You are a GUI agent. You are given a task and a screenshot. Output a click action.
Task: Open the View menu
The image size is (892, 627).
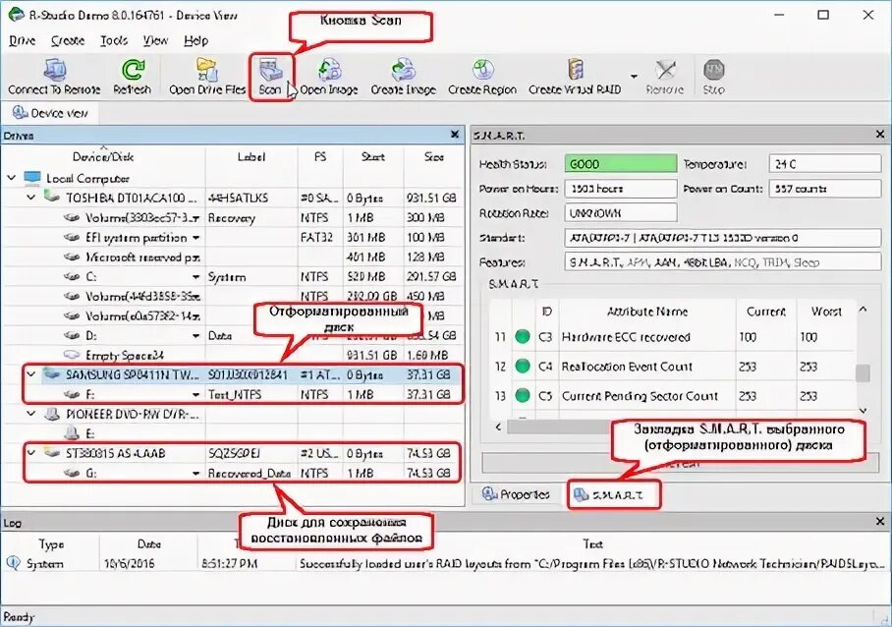pos(155,40)
